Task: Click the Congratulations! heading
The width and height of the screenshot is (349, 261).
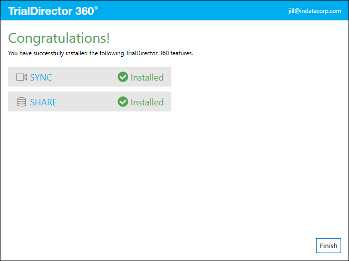Action: [59, 38]
